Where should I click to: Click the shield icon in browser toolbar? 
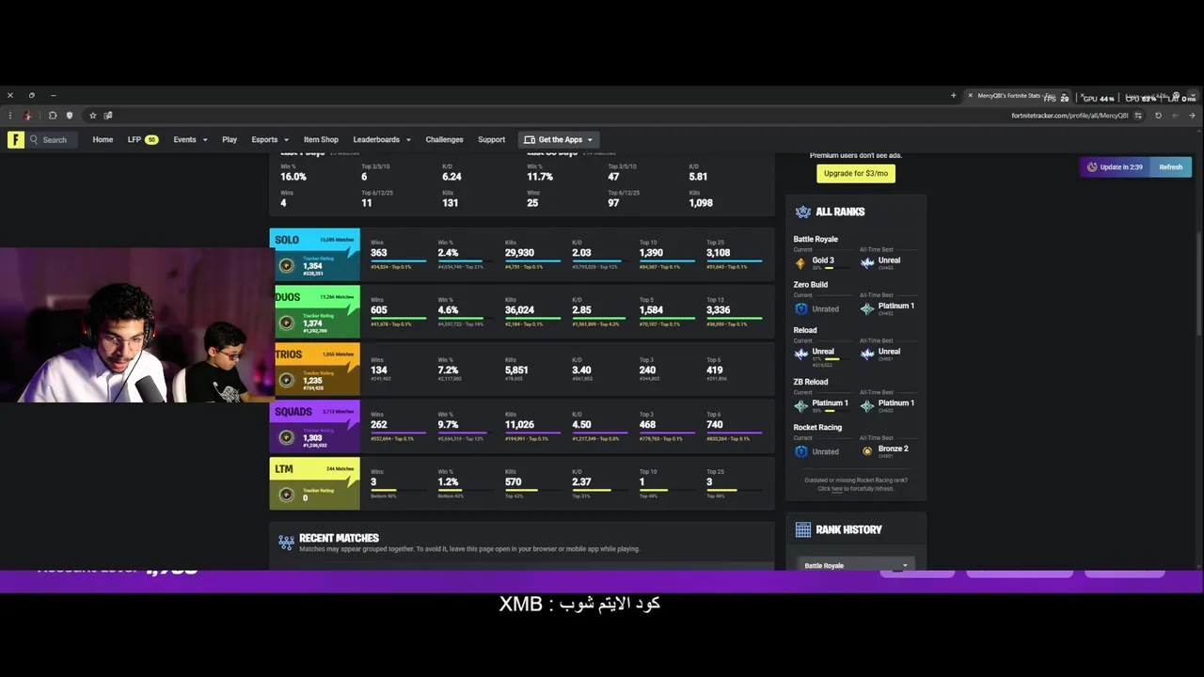[70, 116]
